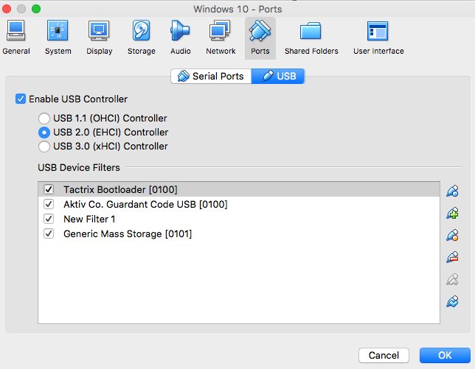This screenshot has height=369, width=475.
Task: Select USB 1.1 (OHCI) Controller
Action: coord(44,119)
